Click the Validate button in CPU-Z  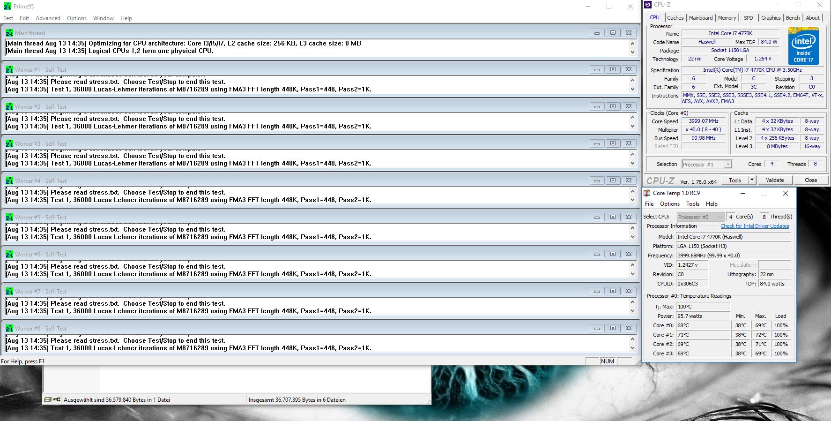(775, 180)
